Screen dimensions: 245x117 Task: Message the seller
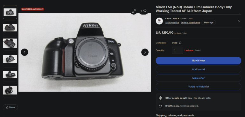[209, 23]
